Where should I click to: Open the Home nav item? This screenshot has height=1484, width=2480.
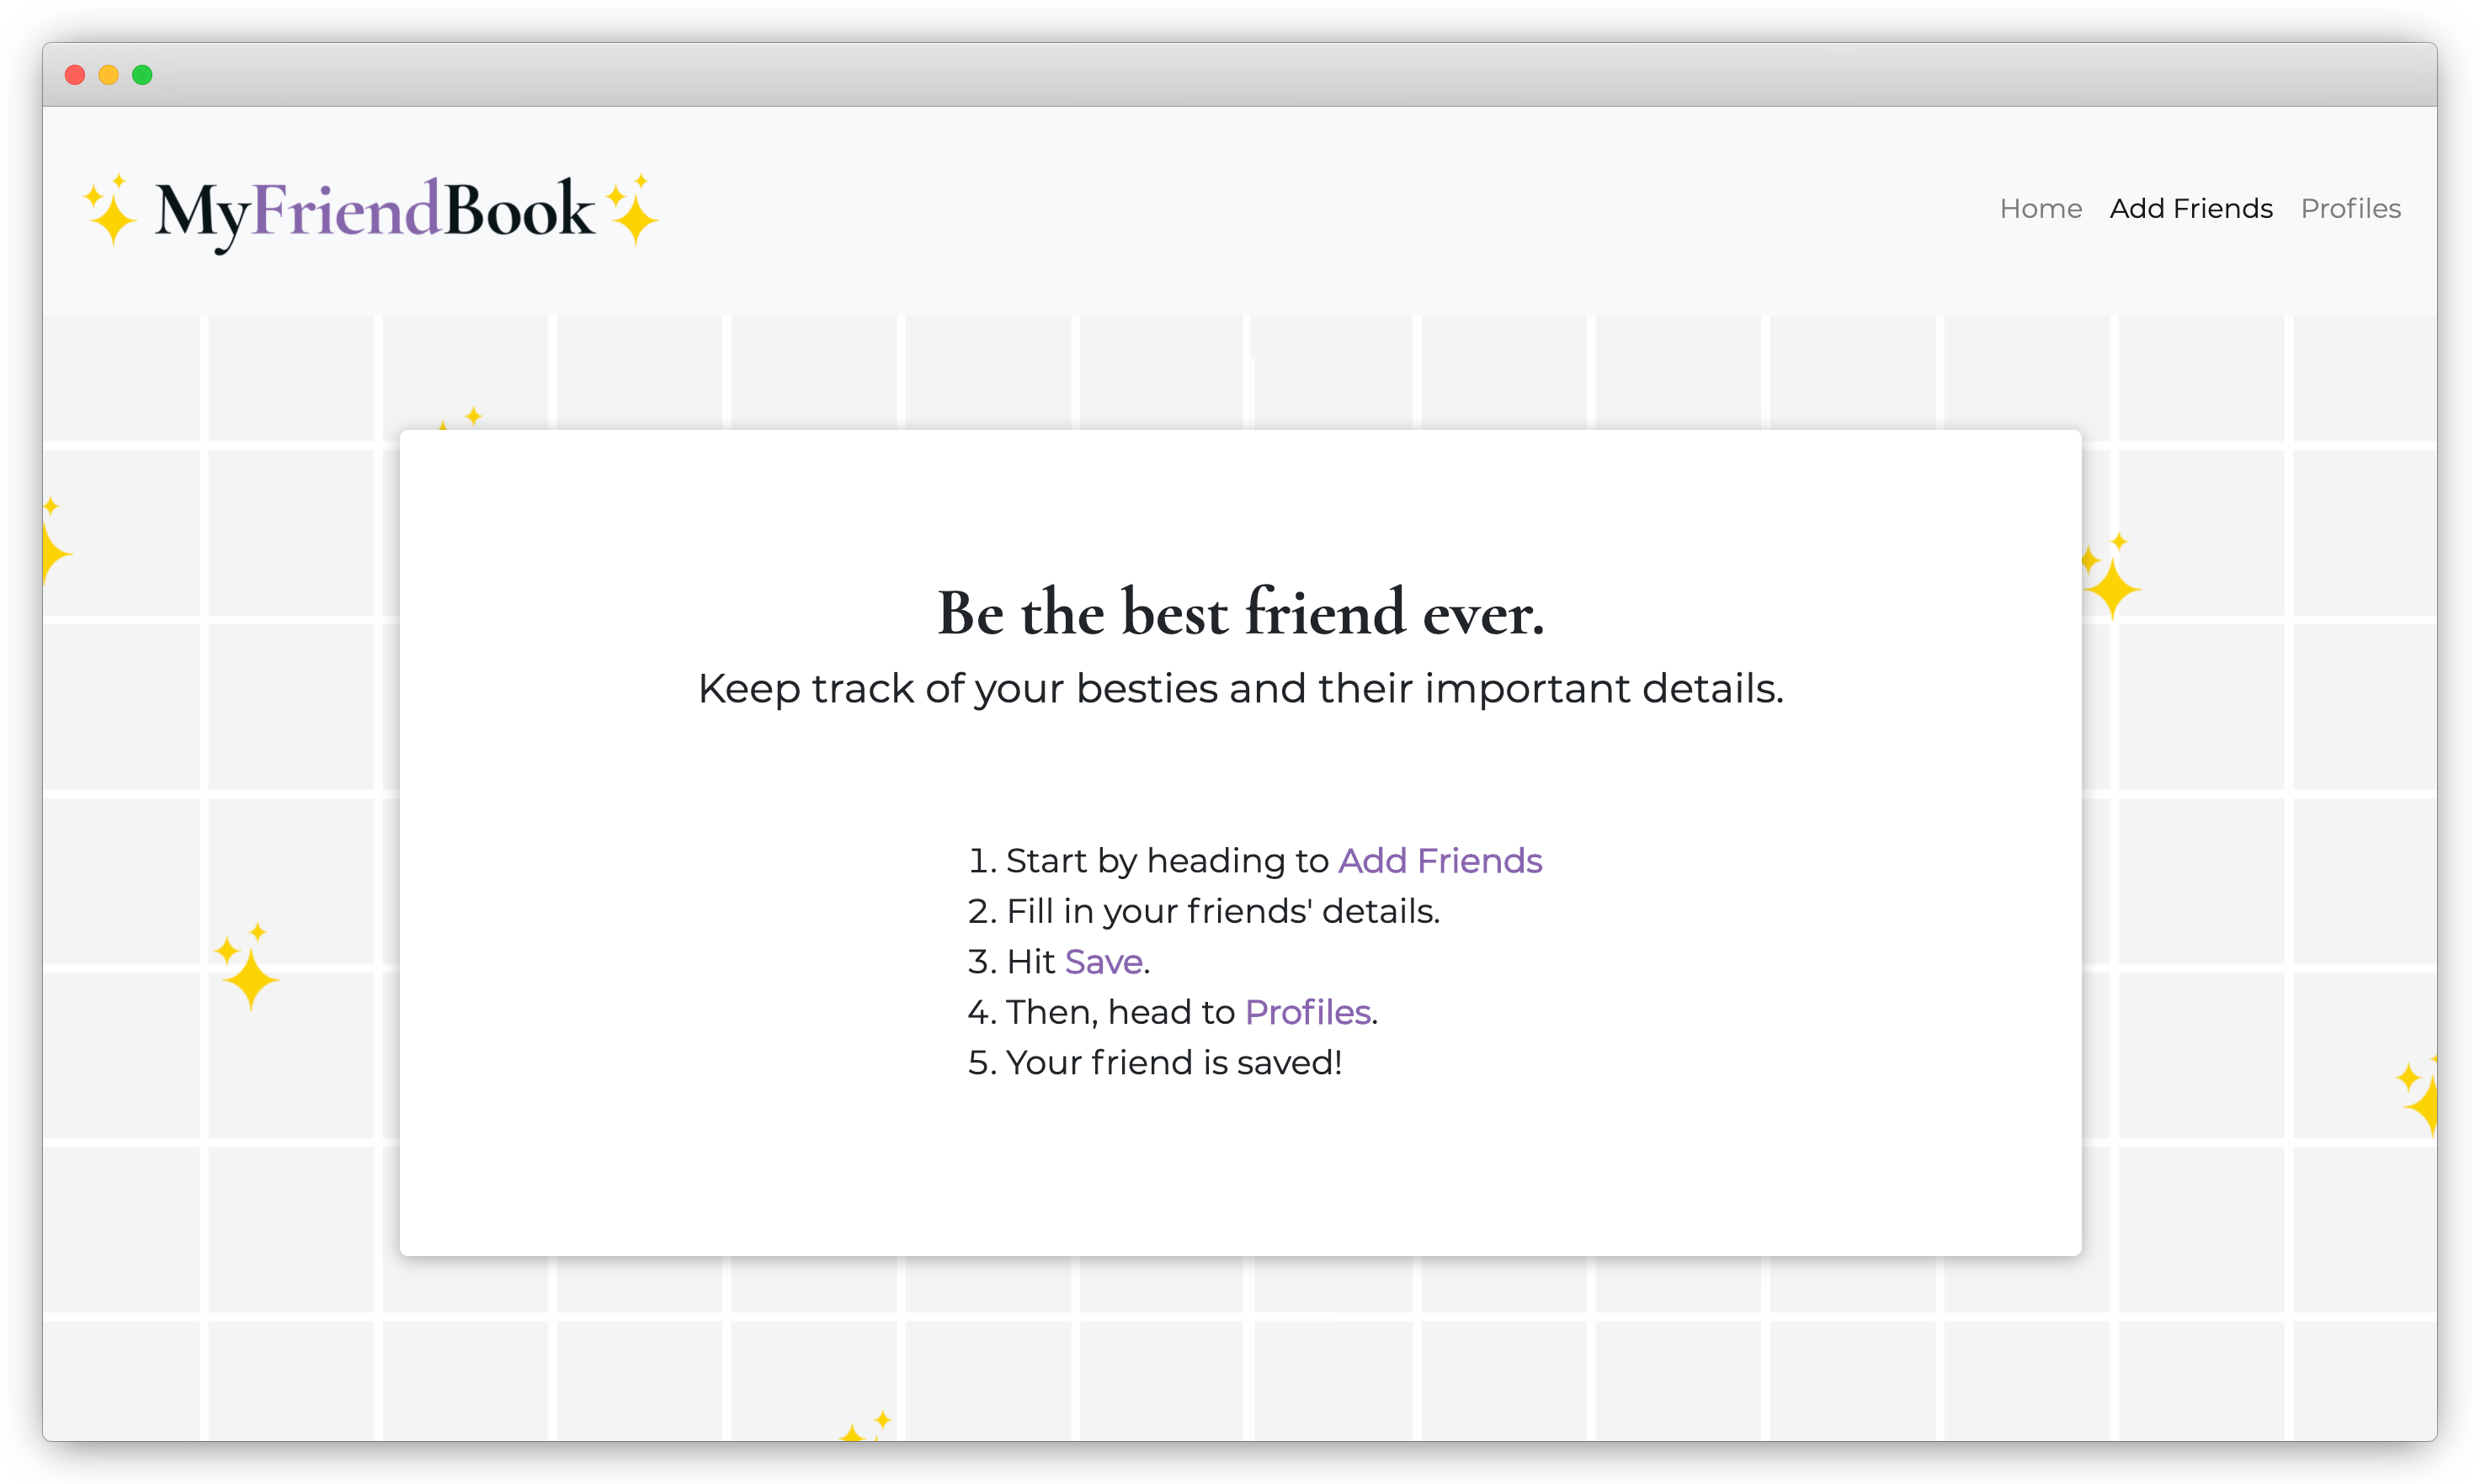coord(2040,208)
